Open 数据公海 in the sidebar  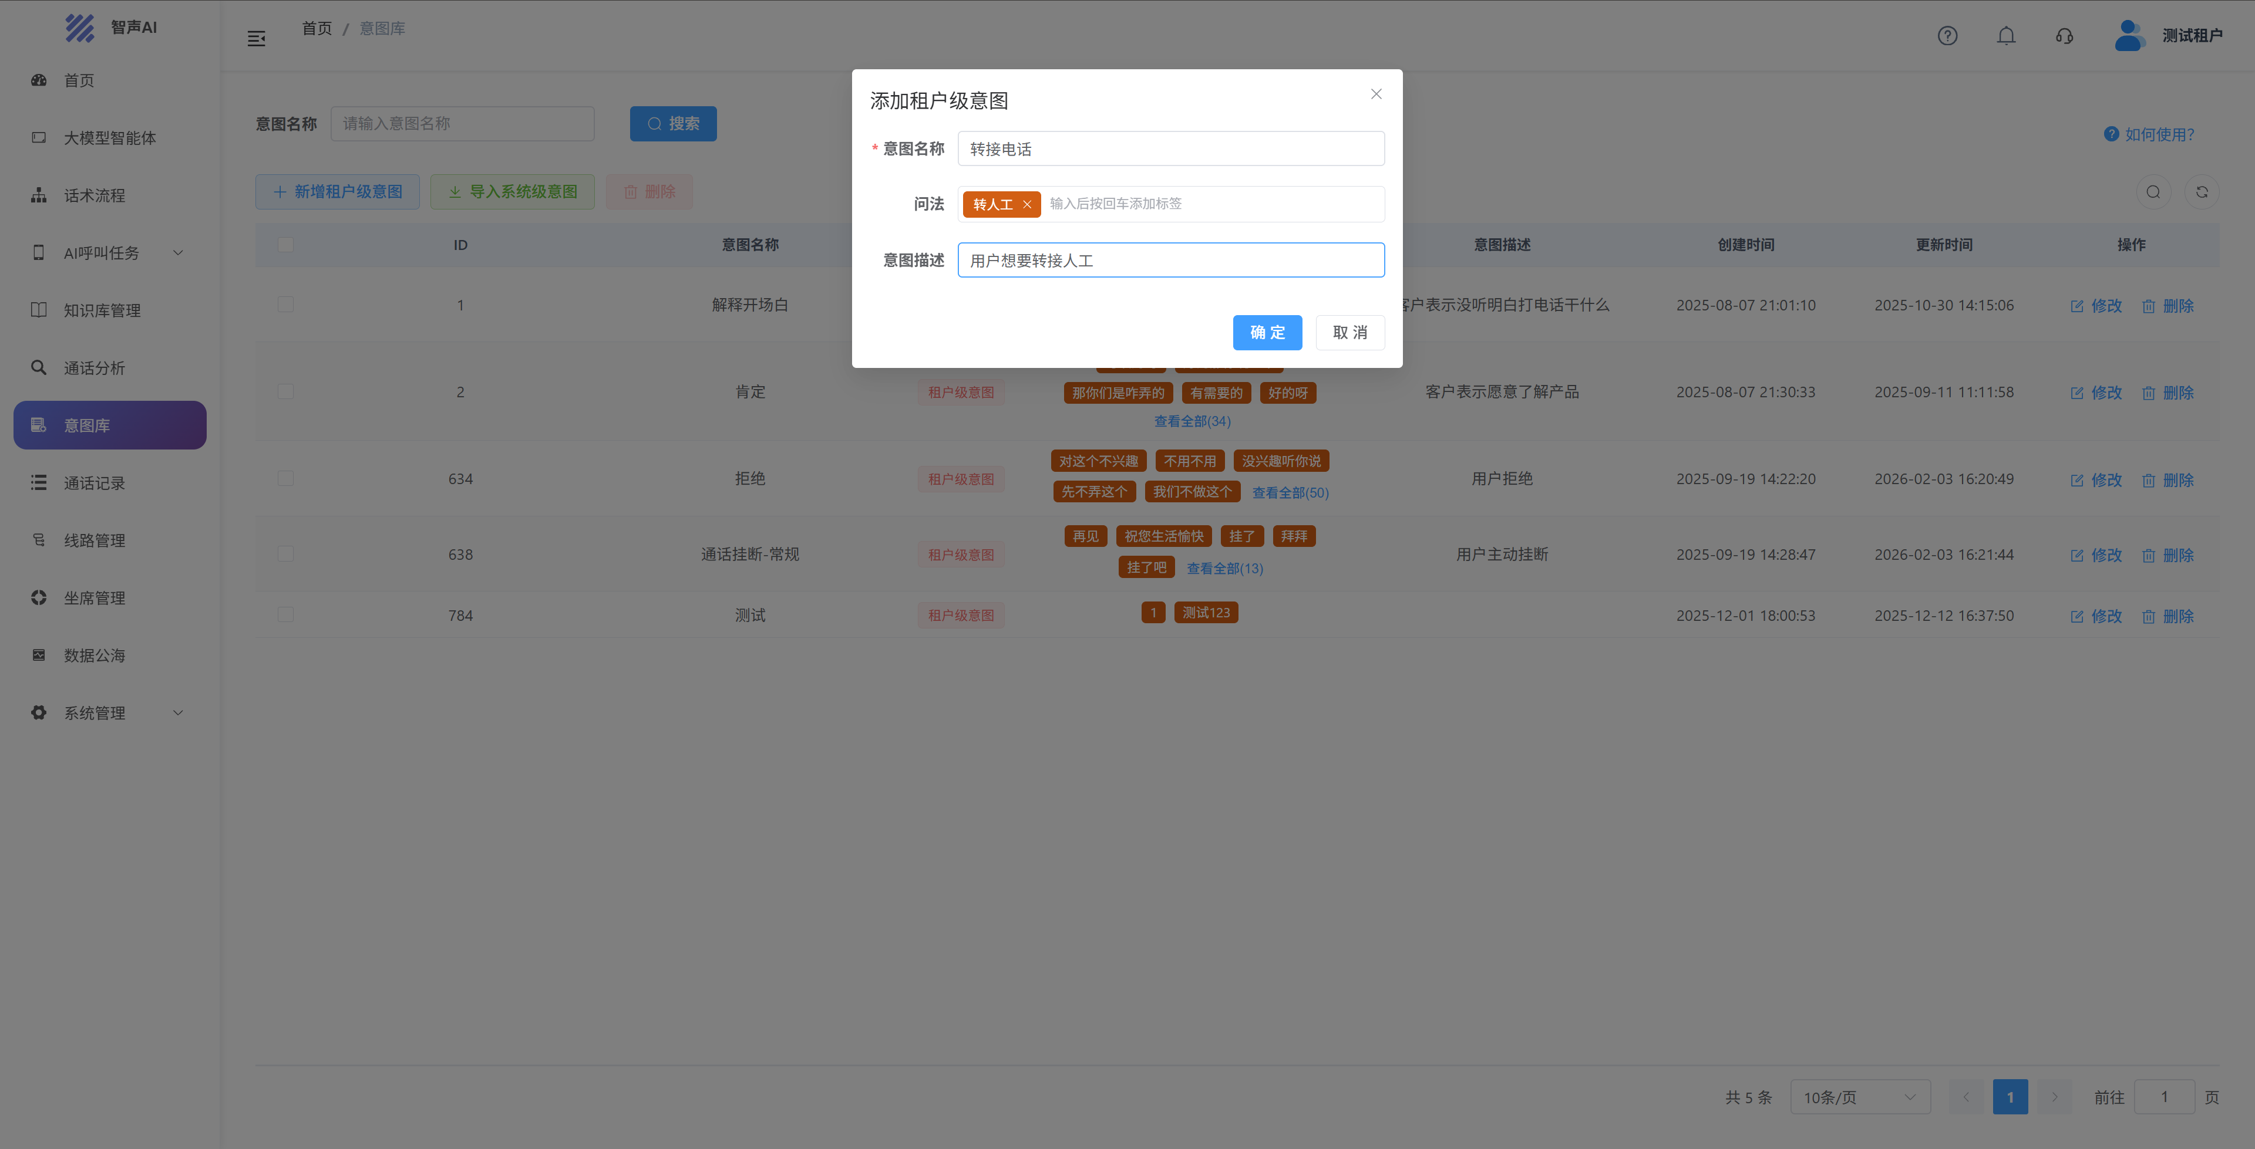pos(109,655)
